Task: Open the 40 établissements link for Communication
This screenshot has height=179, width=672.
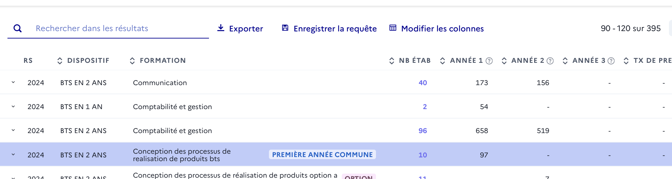Action: [423, 83]
